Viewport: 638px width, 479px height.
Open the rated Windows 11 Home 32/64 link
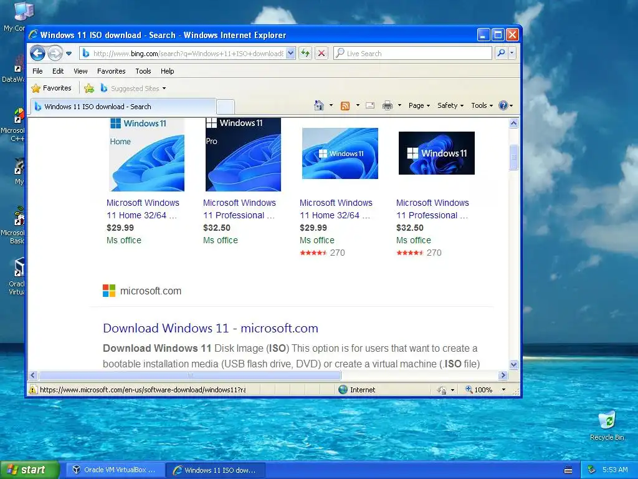(x=336, y=209)
